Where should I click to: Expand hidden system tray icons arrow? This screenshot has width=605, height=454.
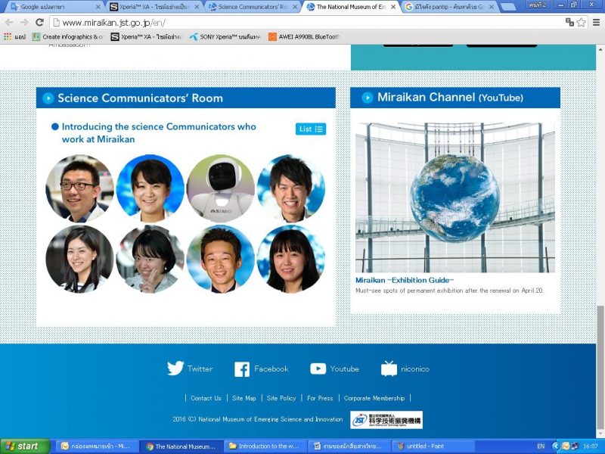coord(556,446)
